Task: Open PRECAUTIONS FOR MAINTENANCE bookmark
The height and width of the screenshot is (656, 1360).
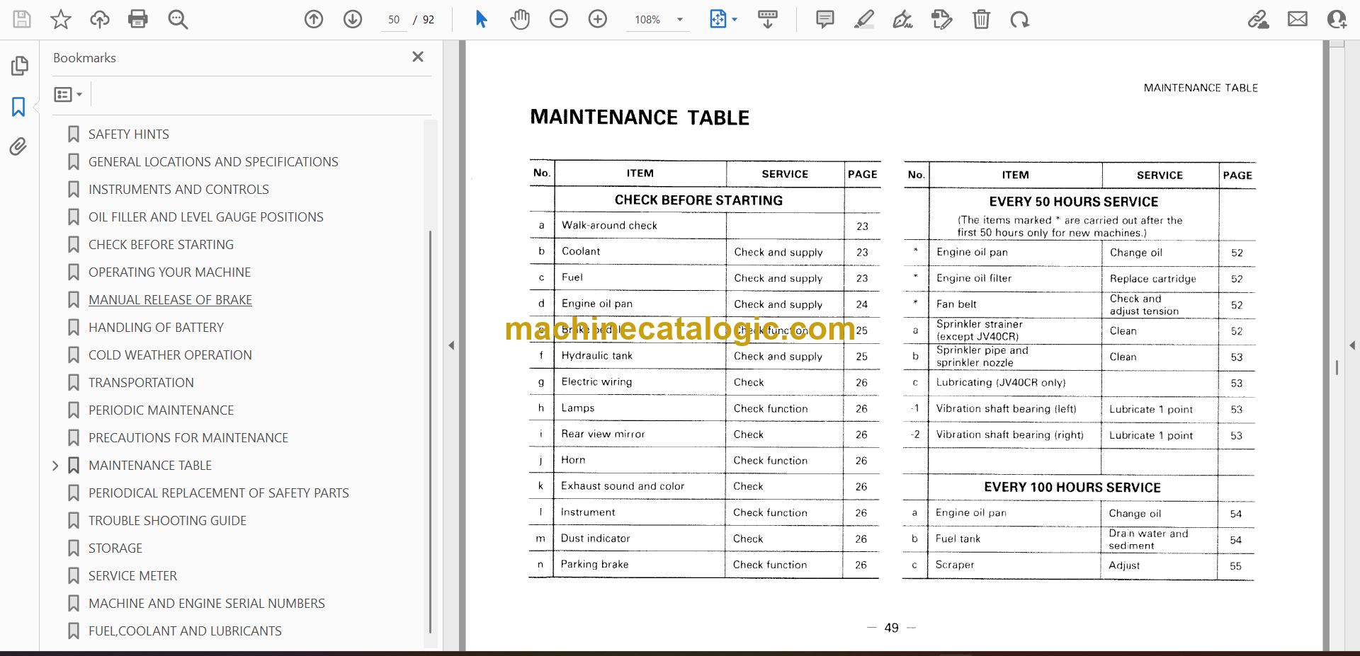Action: click(x=188, y=438)
